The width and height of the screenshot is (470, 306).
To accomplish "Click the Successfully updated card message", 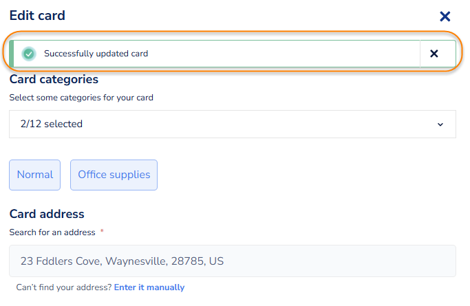I will tap(96, 54).
